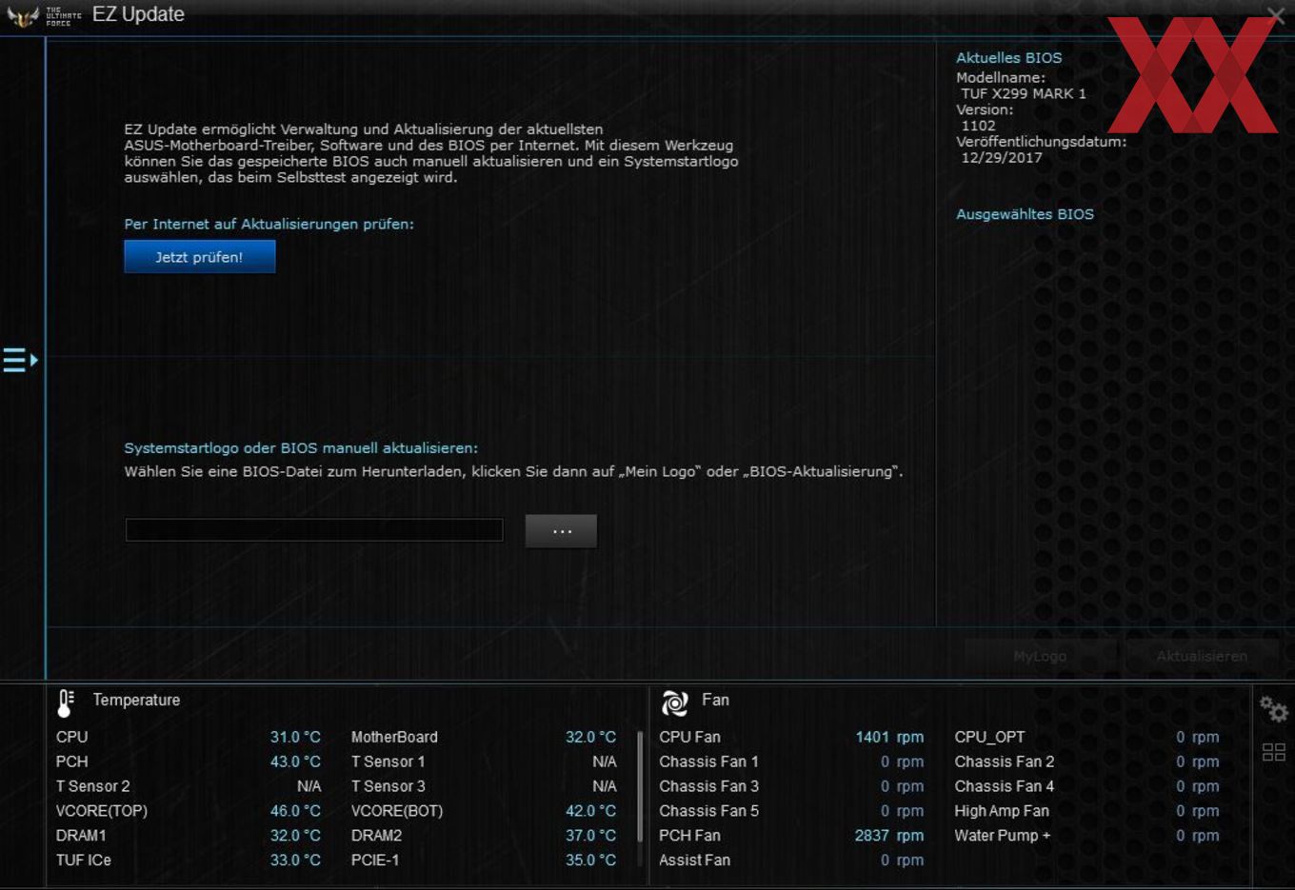Click VCORE(BOT) temperature 42.0 °C
1295x890 pixels.
[590, 811]
